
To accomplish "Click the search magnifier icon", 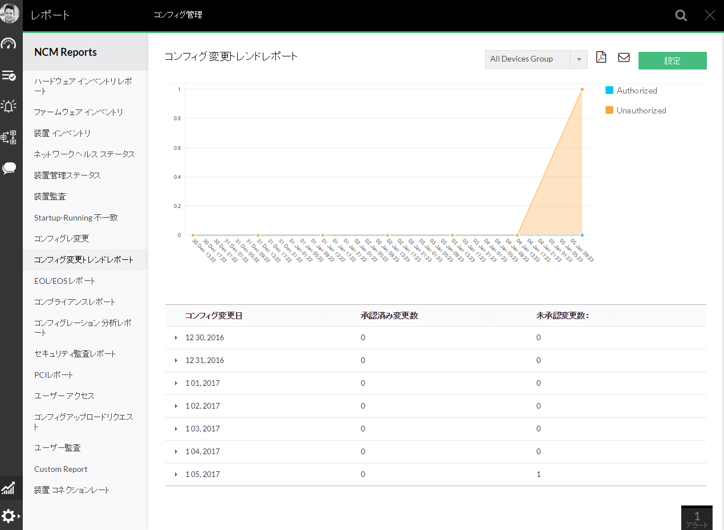I will 681,15.
